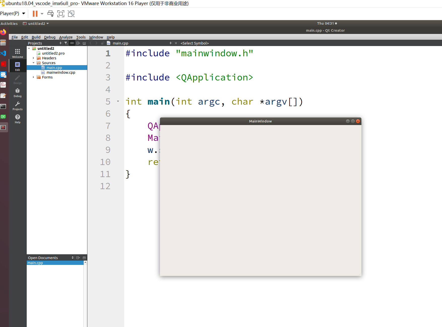Close the Open Documents panel

pos(84,258)
